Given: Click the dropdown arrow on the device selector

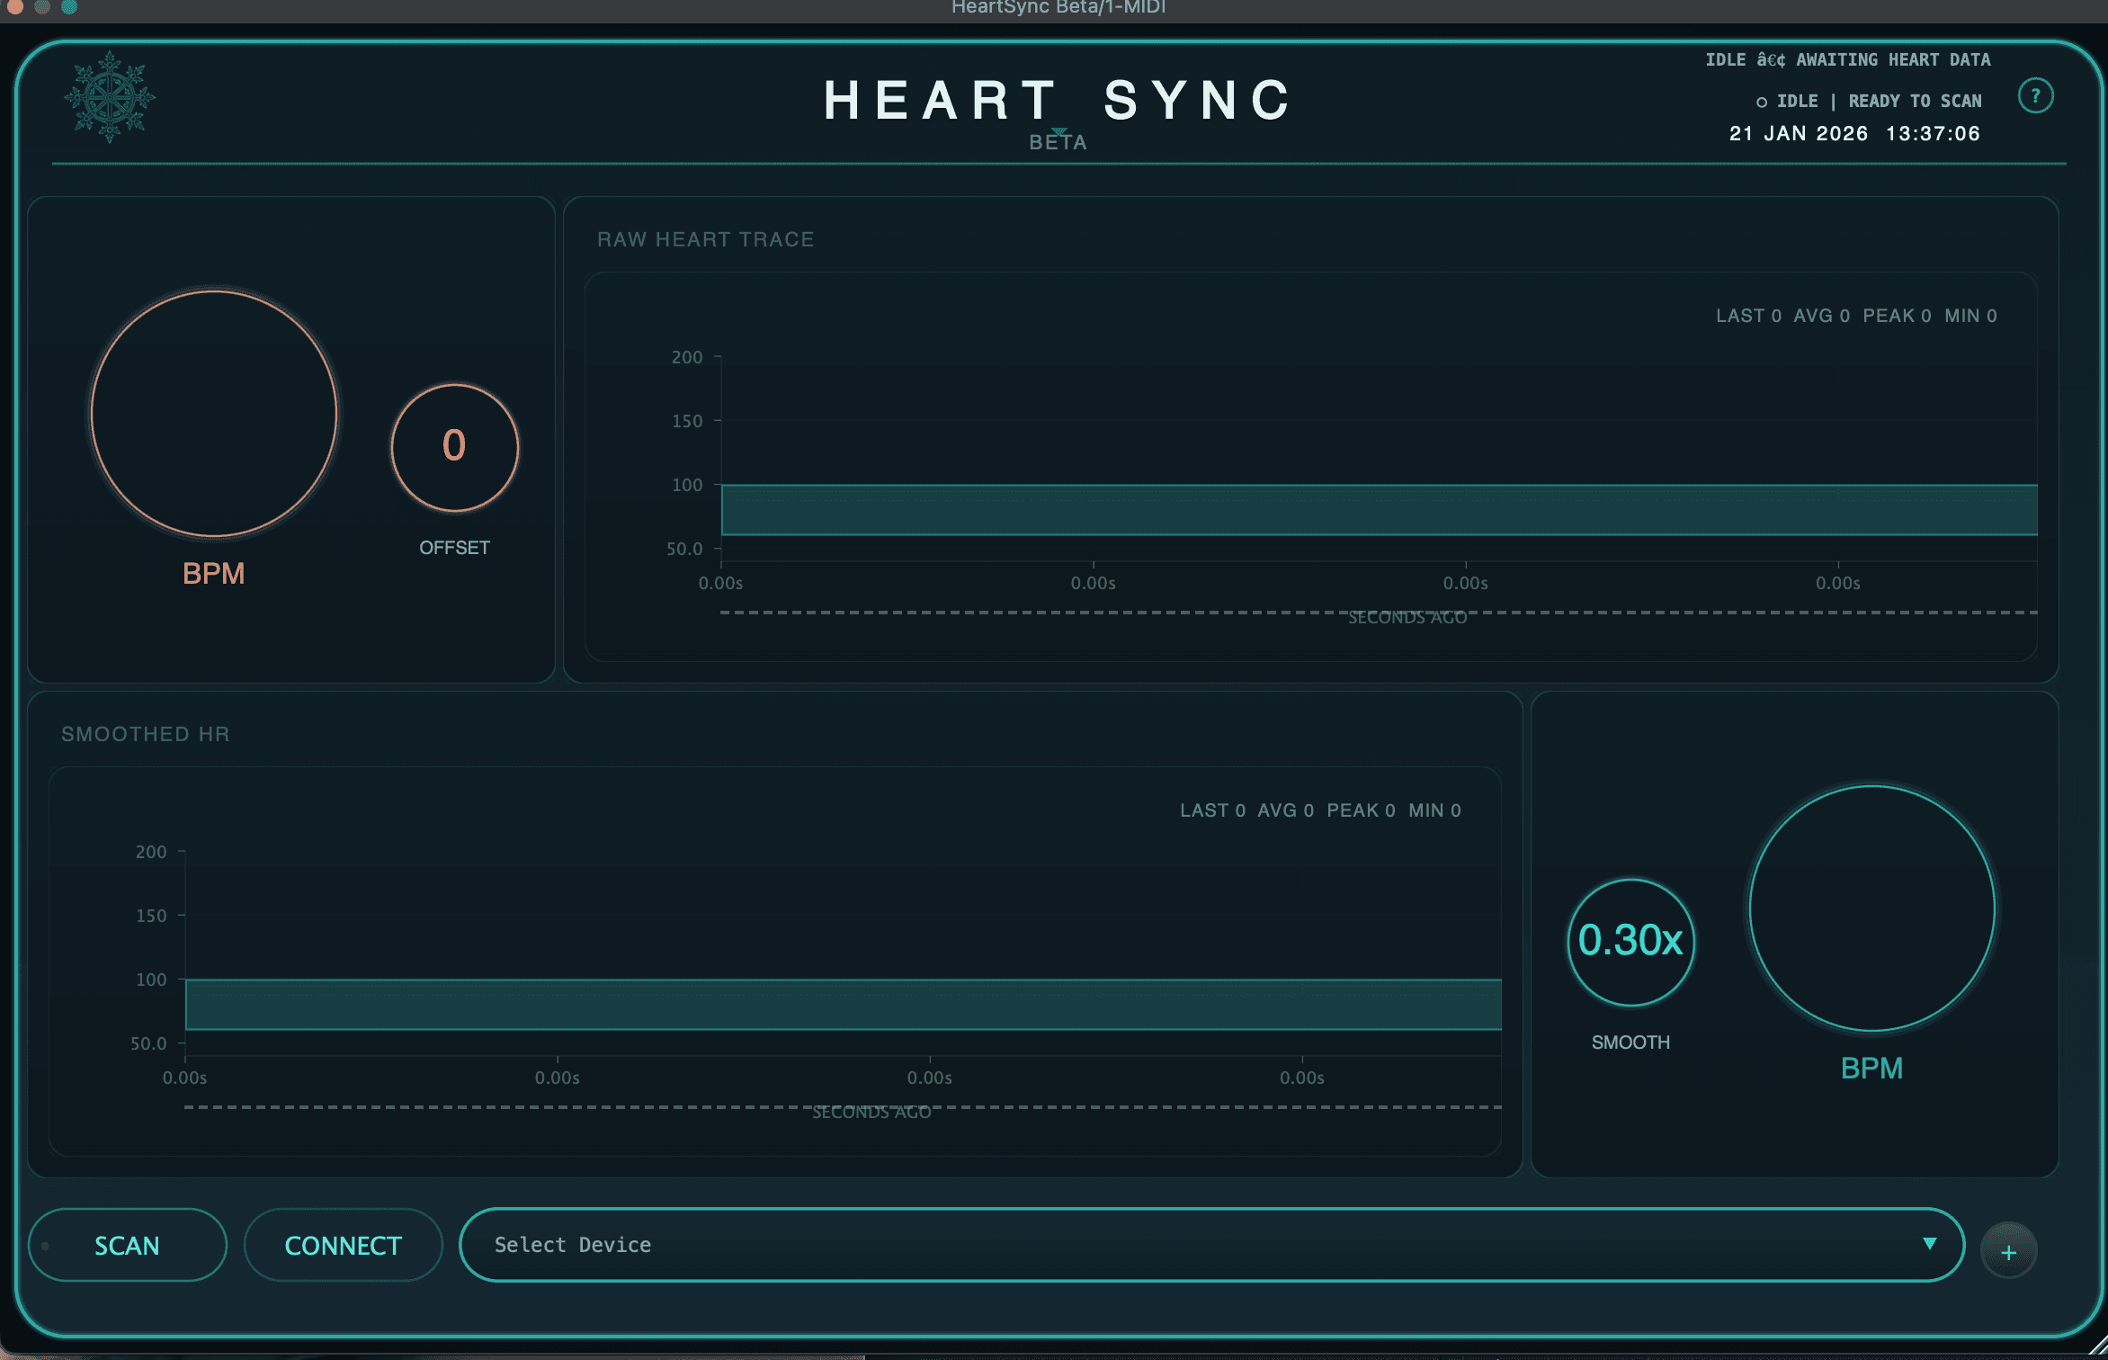Looking at the screenshot, I should pos(1929,1244).
